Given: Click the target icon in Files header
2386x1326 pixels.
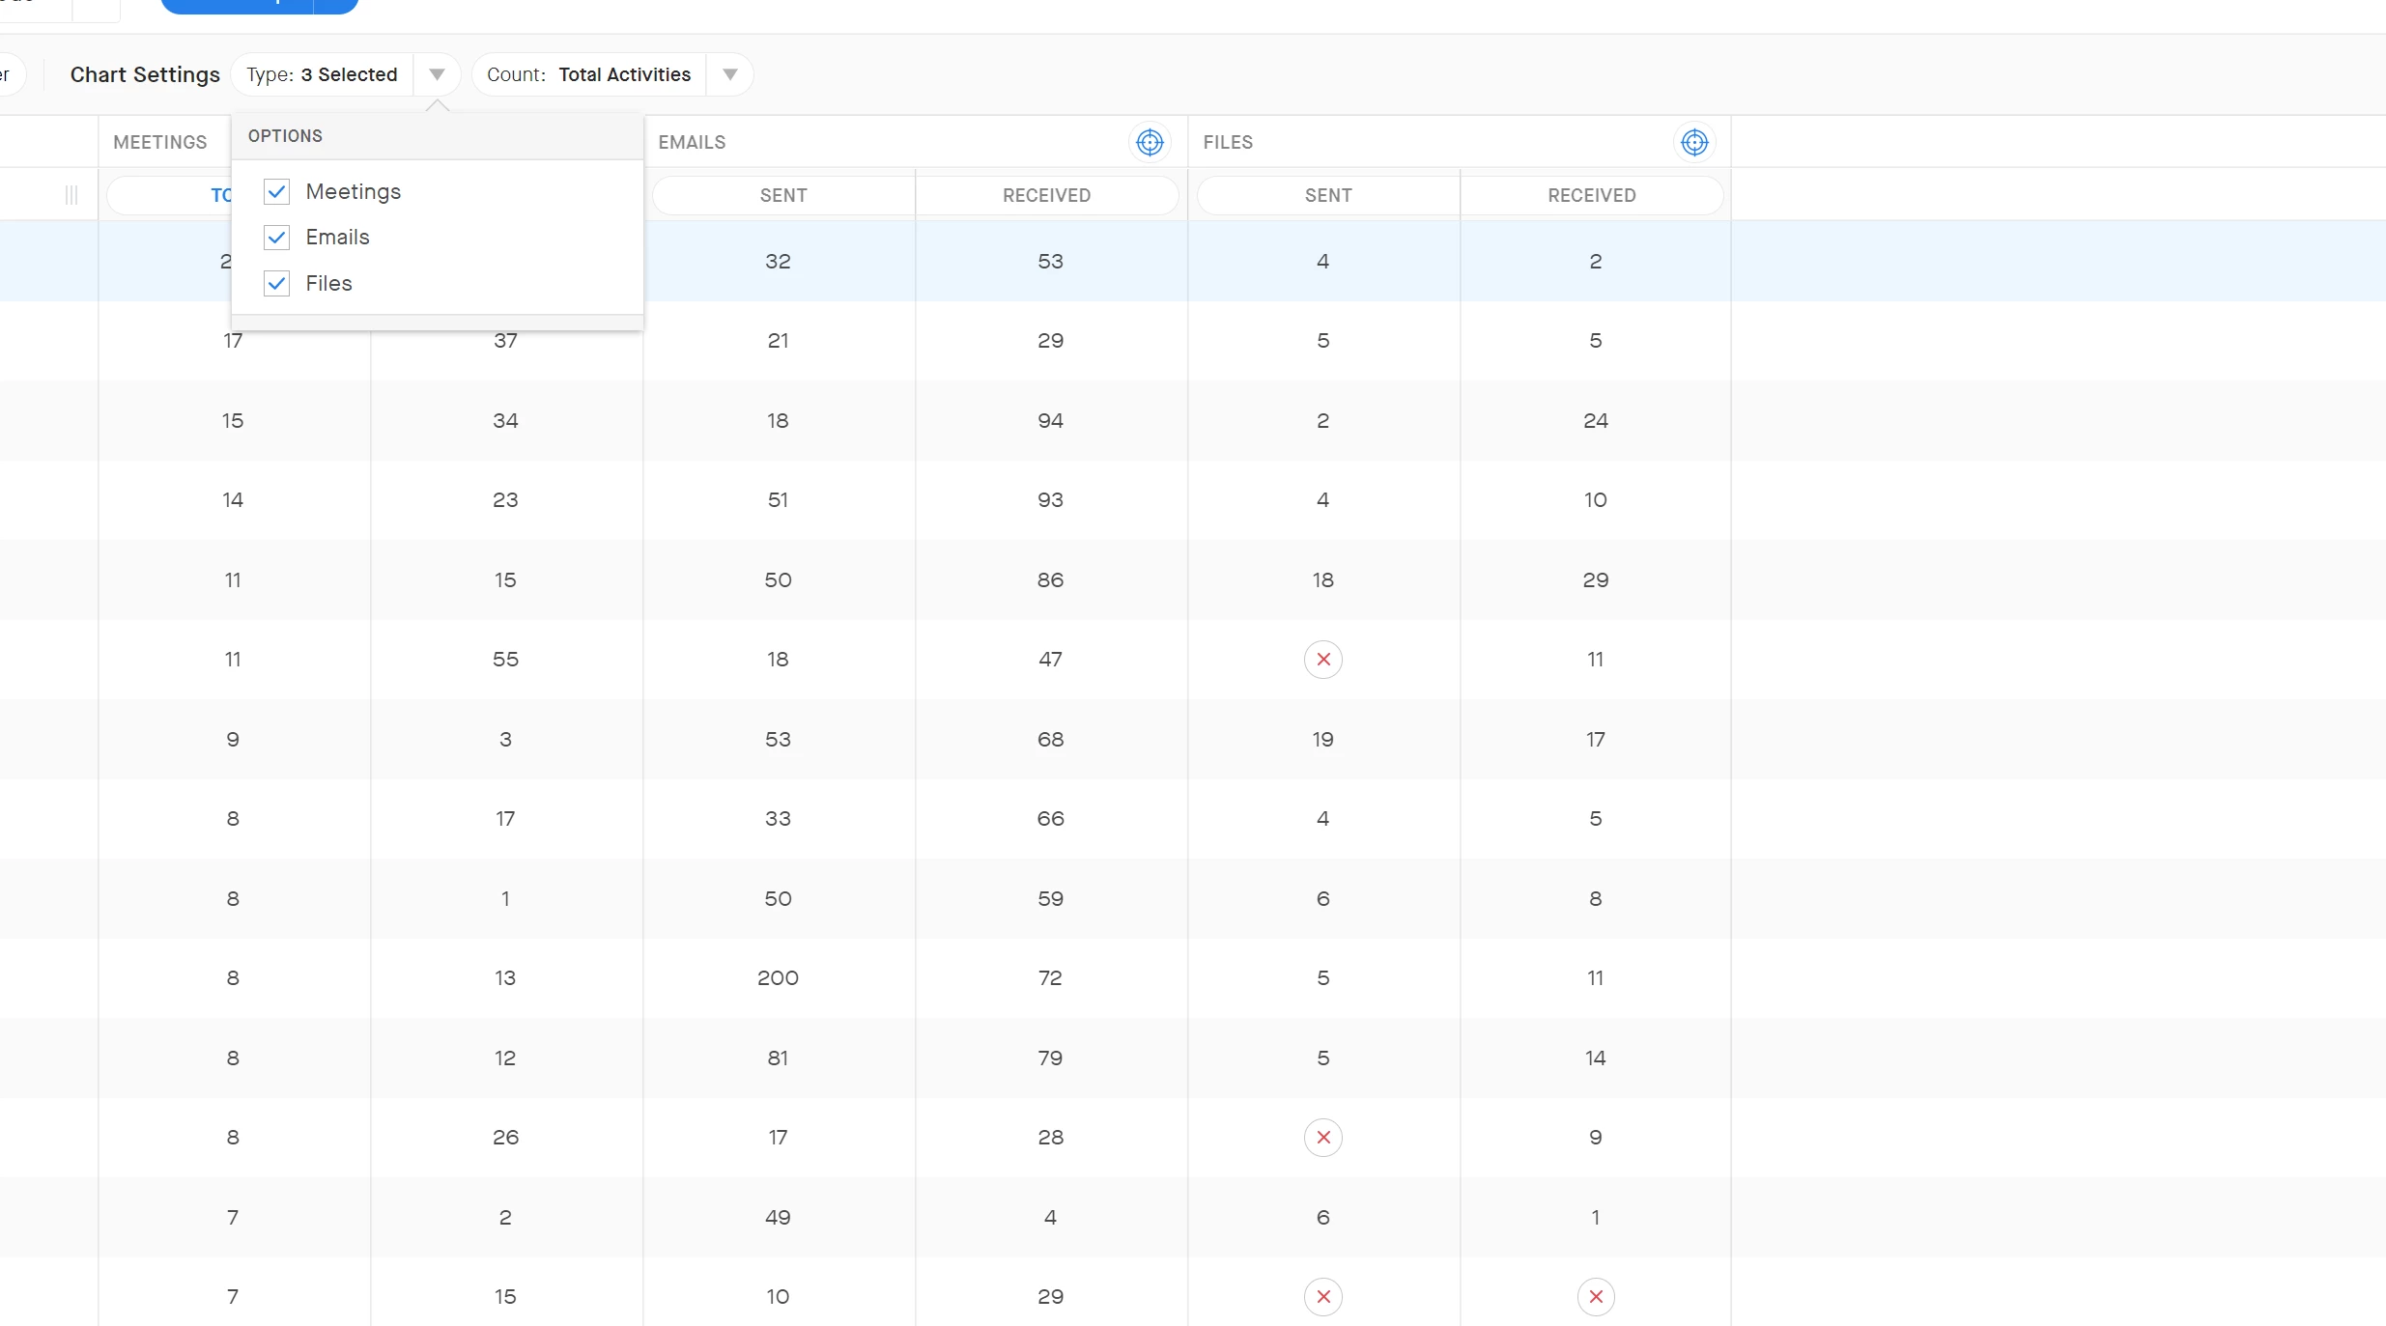Looking at the screenshot, I should [x=1694, y=143].
